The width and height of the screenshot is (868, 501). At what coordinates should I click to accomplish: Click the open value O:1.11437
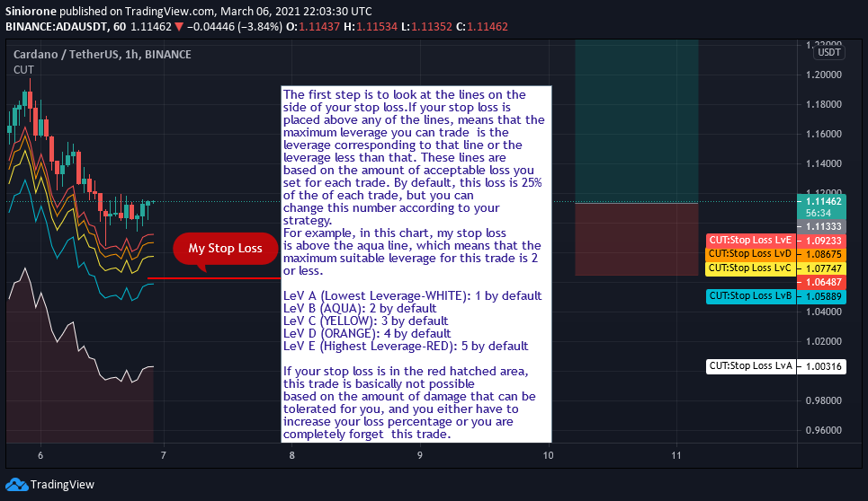[313, 27]
